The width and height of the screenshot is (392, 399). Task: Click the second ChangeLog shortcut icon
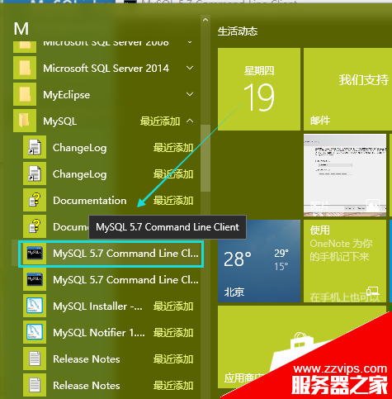pyautogui.click(x=35, y=173)
